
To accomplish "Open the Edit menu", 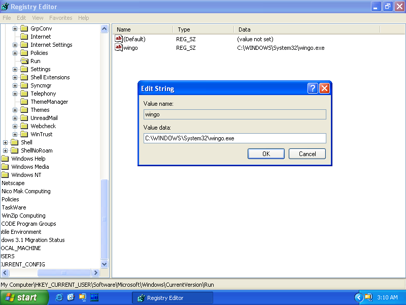I will (x=21, y=18).
